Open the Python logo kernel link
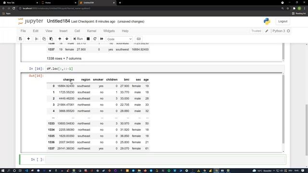The height and width of the screenshot is (173, 308). (x=267, y=21)
